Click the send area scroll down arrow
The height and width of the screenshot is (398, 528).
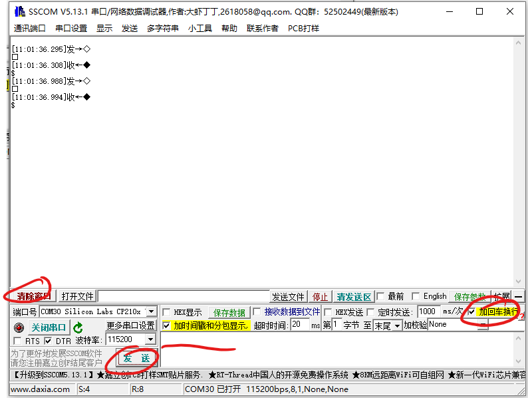click(x=518, y=361)
